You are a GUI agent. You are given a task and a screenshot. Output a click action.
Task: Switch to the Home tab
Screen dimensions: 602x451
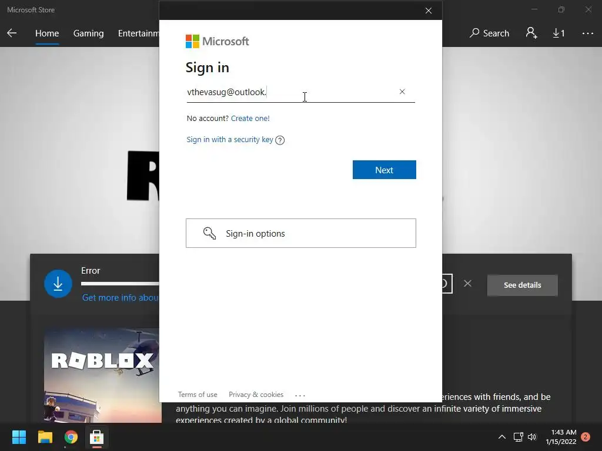[47, 33]
